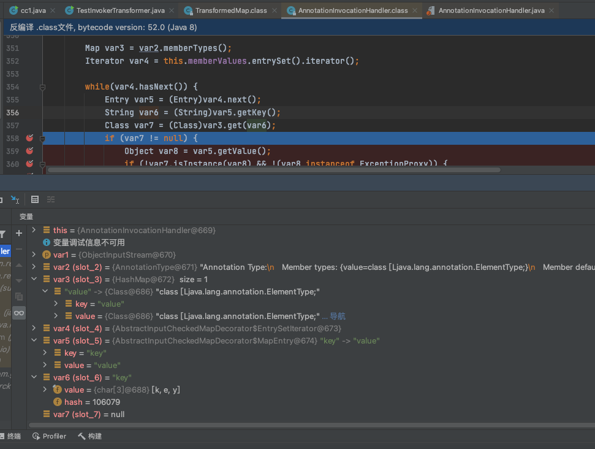
Task: Toggle the breakpoint on line 358
Action: [x=29, y=138]
